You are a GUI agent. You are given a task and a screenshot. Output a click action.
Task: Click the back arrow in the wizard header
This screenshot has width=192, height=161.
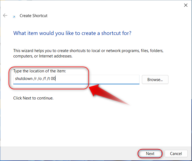[x=5, y=16]
